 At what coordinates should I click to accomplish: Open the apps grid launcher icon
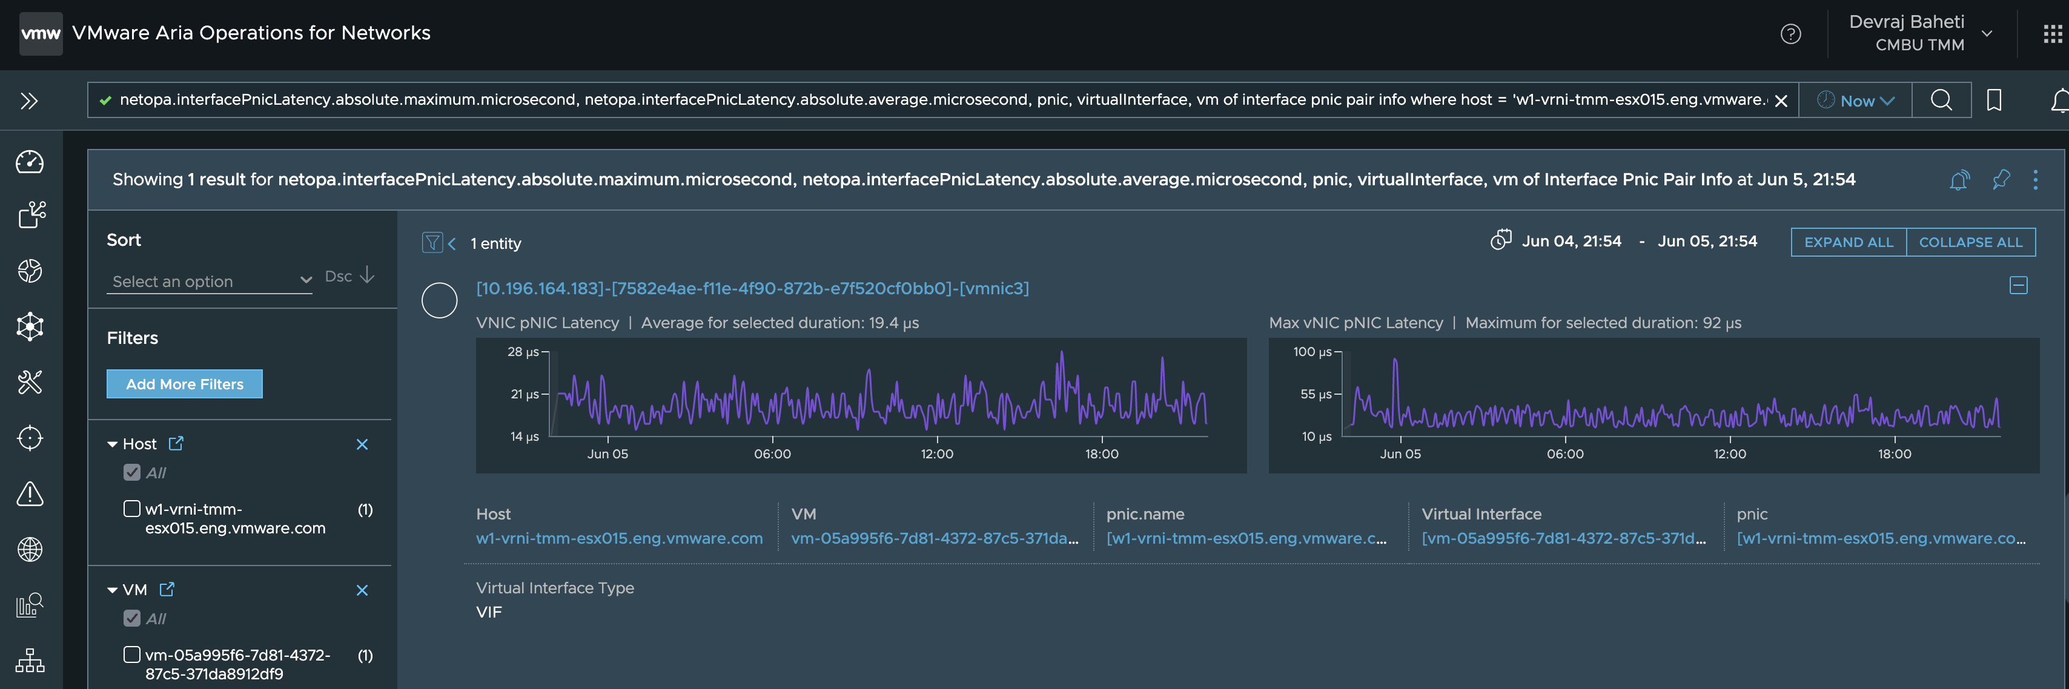(2052, 34)
